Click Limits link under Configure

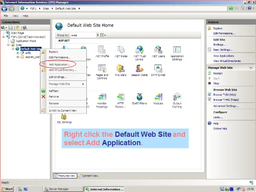(218, 117)
